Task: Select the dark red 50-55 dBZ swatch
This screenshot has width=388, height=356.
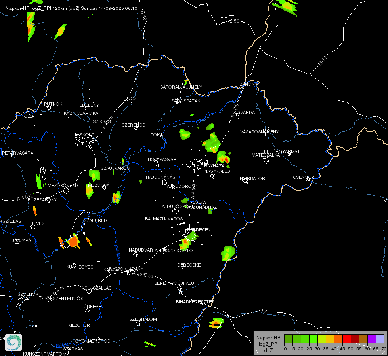Action: [355, 339]
